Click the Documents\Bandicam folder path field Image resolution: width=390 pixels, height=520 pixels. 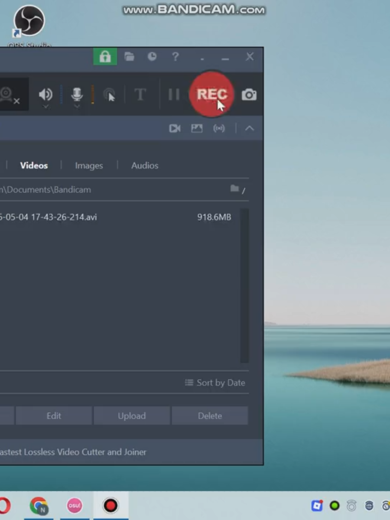(x=113, y=190)
